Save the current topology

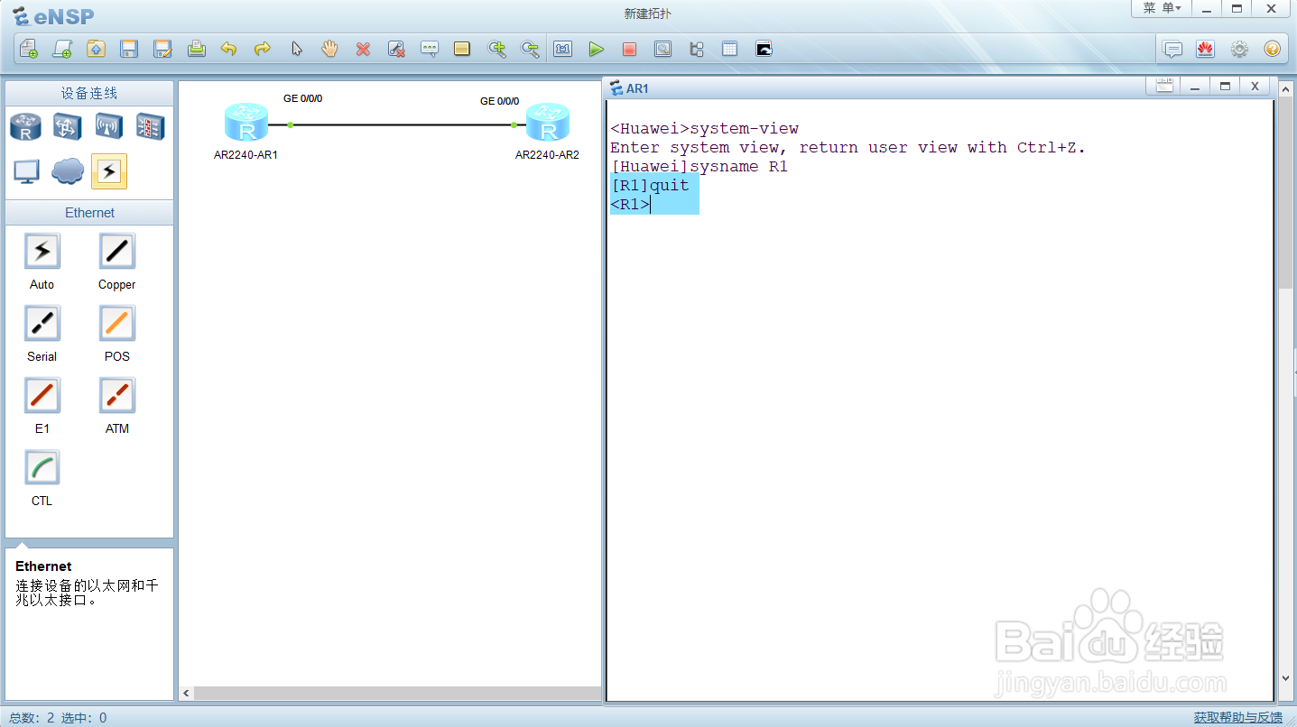click(129, 49)
